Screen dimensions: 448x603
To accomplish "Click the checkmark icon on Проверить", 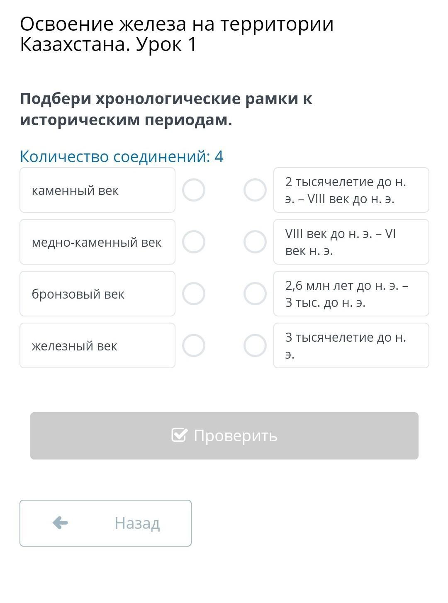I will pos(179,435).
